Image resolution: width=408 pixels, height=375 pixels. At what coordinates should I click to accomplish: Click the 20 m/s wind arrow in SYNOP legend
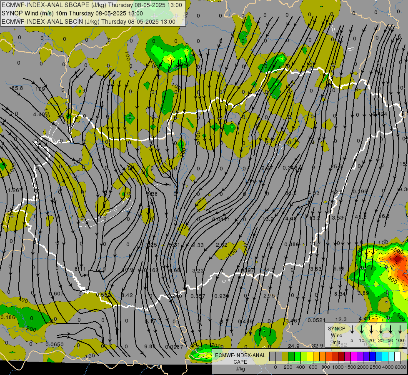(371, 329)
